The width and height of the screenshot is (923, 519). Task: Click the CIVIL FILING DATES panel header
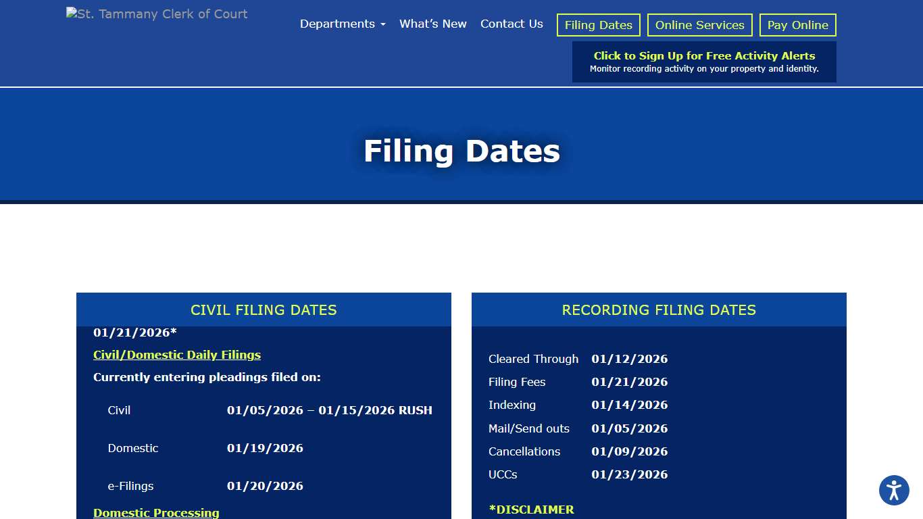pos(264,310)
